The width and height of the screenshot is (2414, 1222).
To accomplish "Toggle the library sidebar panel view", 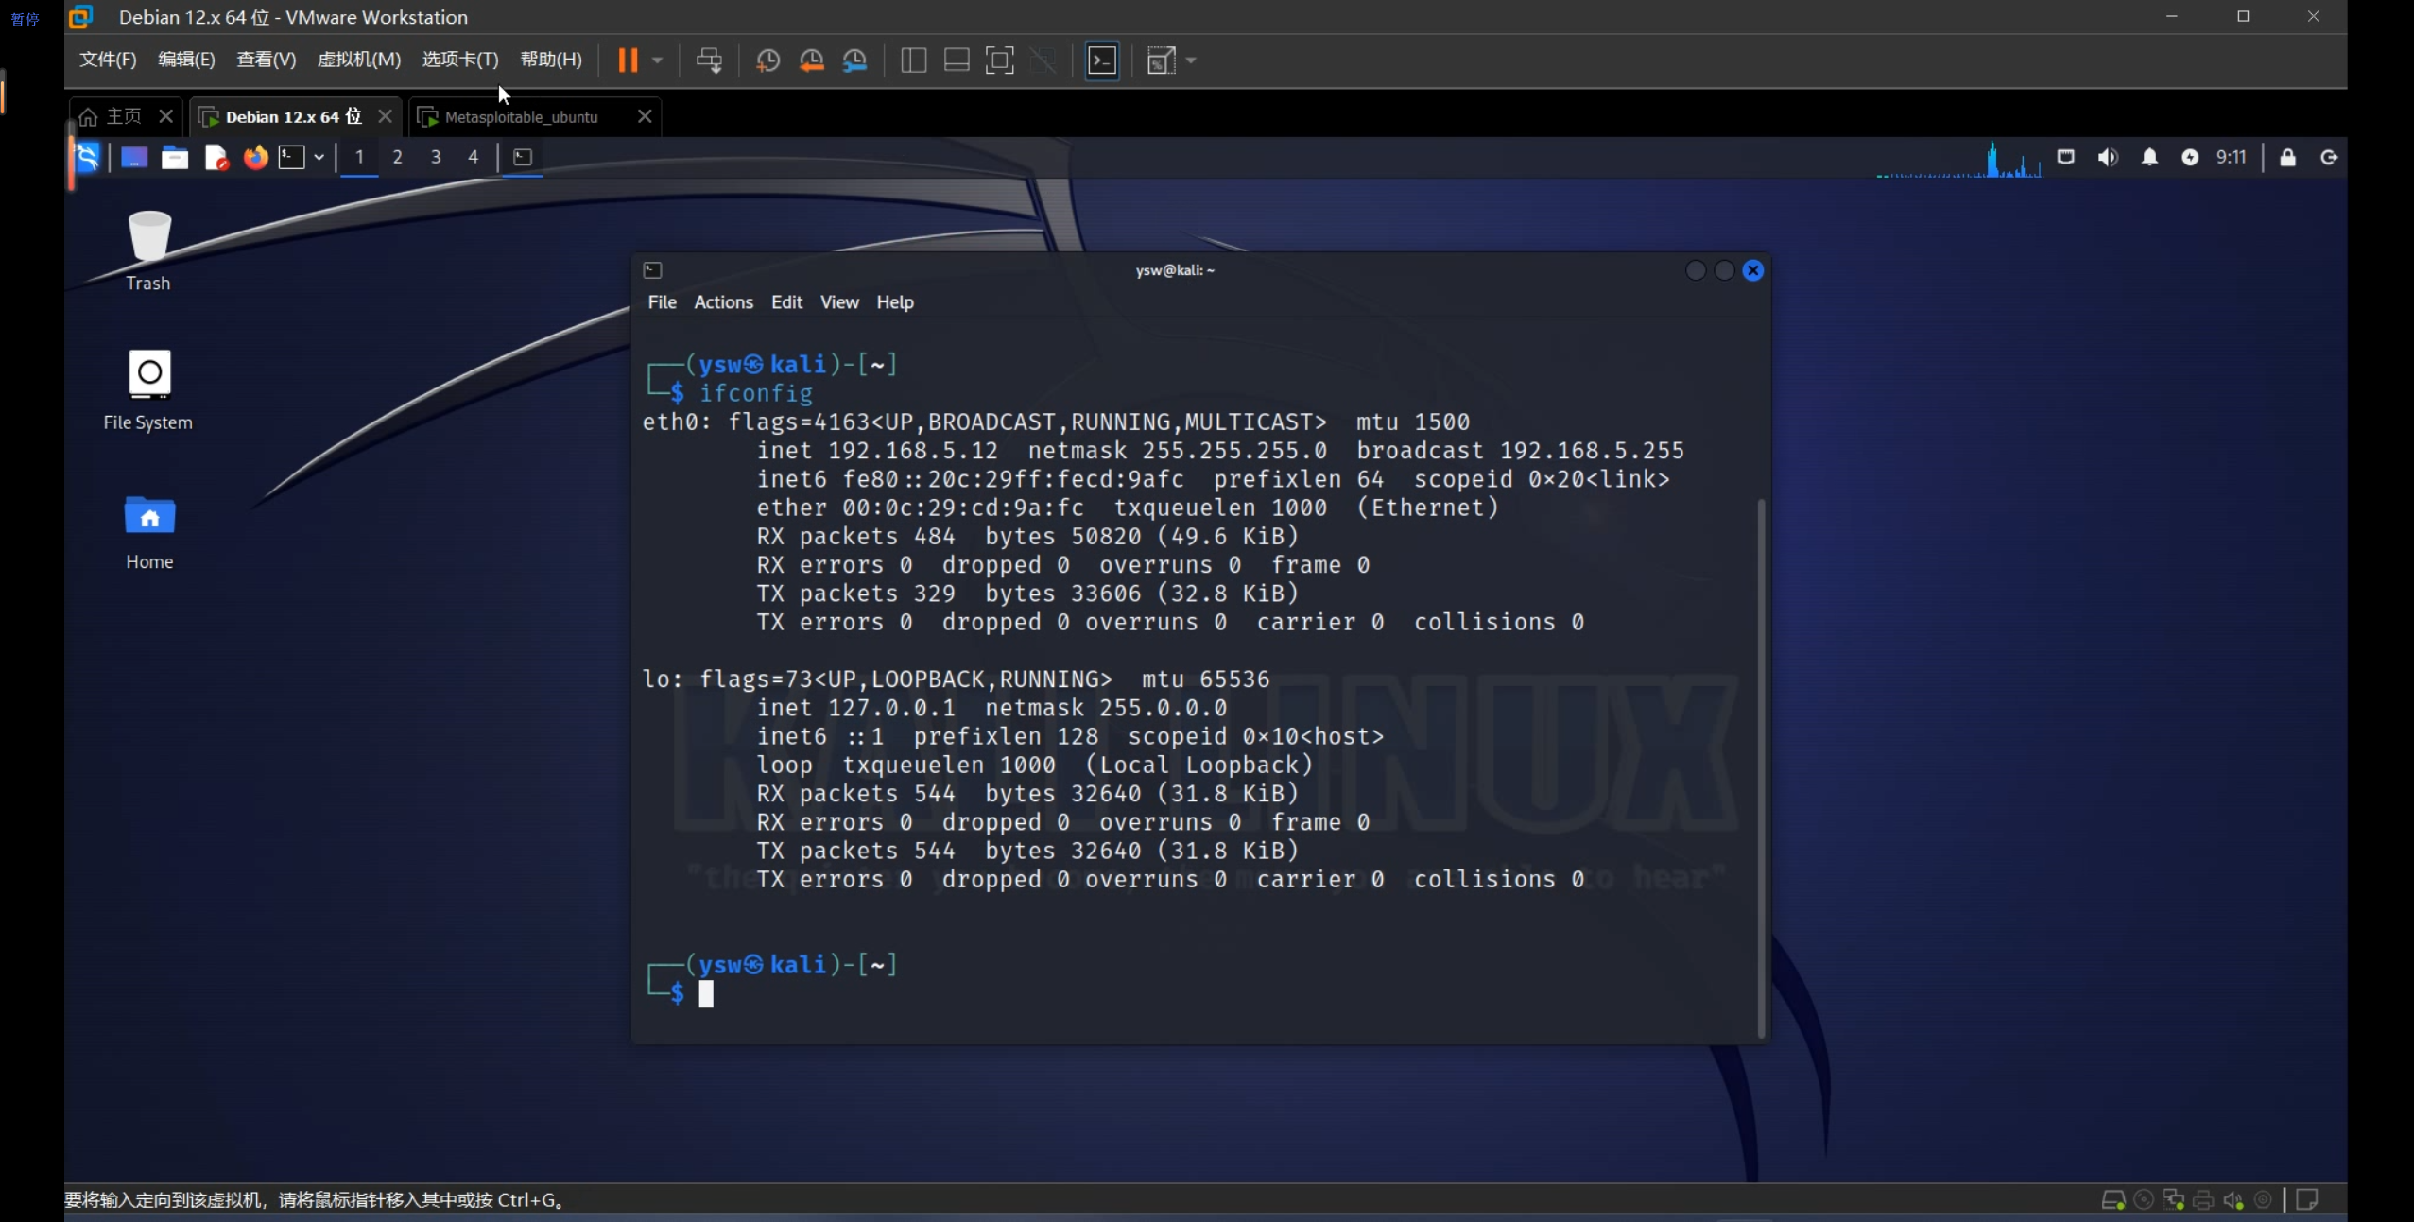I will [x=913, y=60].
